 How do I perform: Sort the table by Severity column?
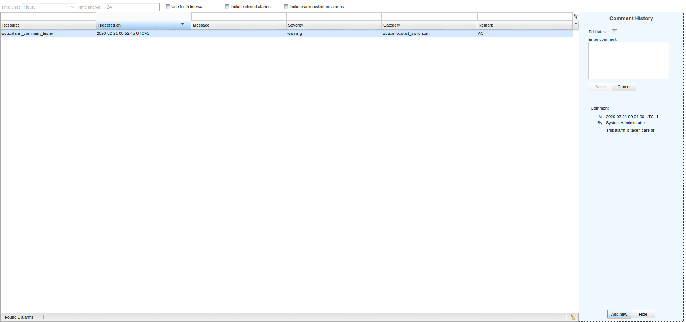coord(334,25)
